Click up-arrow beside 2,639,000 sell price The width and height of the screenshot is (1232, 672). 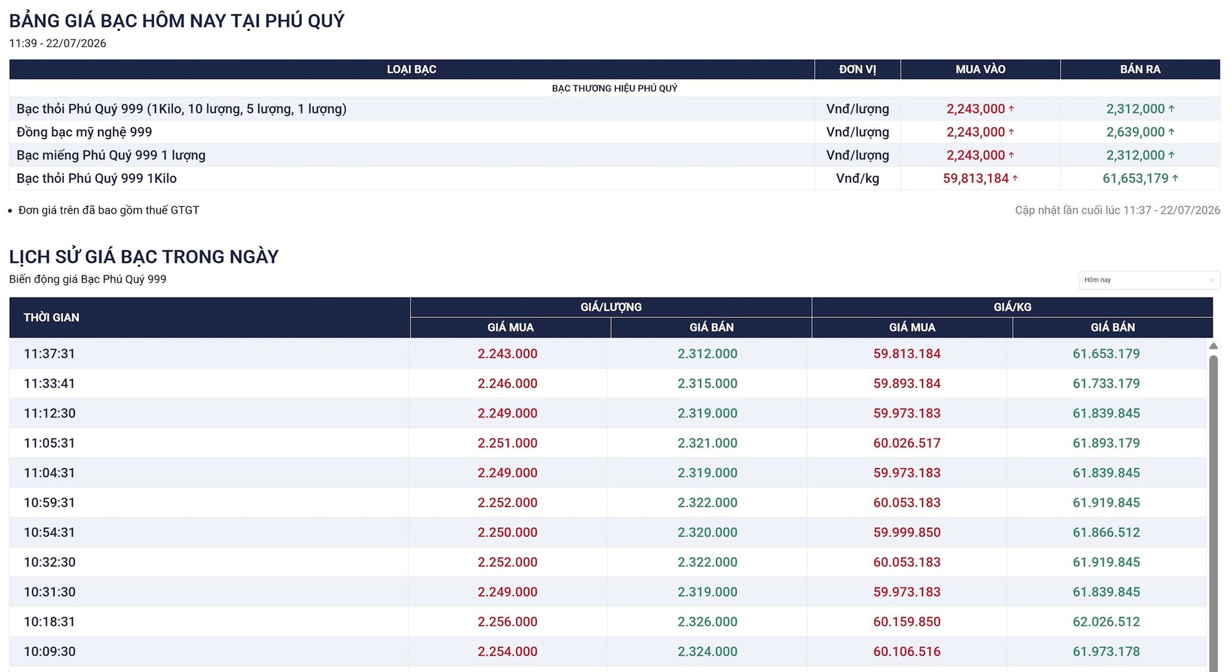(x=1171, y=132)
